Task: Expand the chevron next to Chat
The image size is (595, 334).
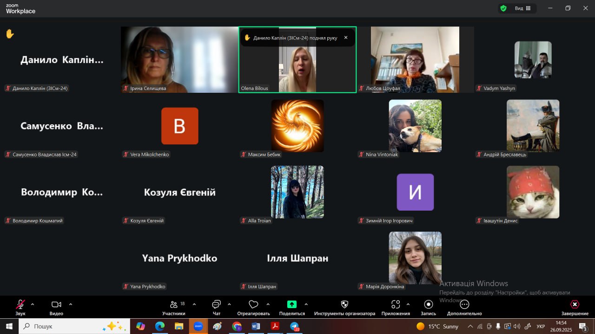Action: (x=229, y=304)
